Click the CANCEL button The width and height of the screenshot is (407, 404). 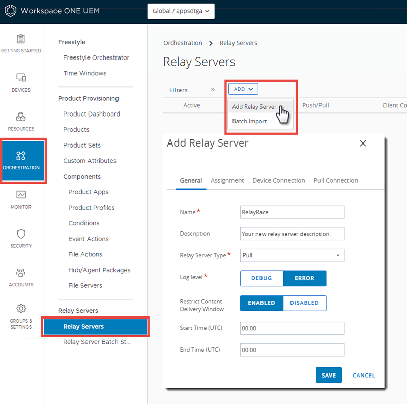click(x=364, y=375)
